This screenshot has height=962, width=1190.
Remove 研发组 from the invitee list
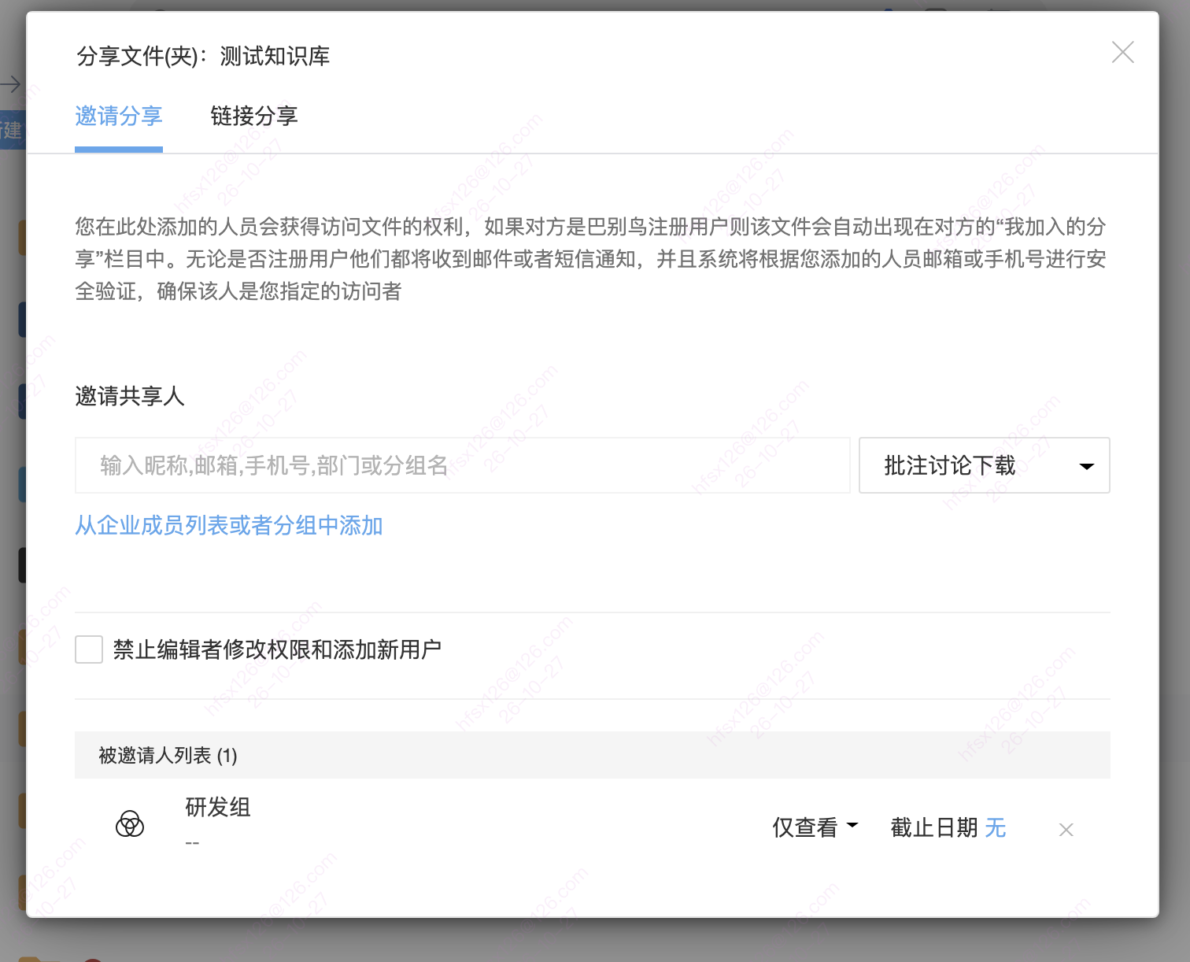[x=1066, y=830]
